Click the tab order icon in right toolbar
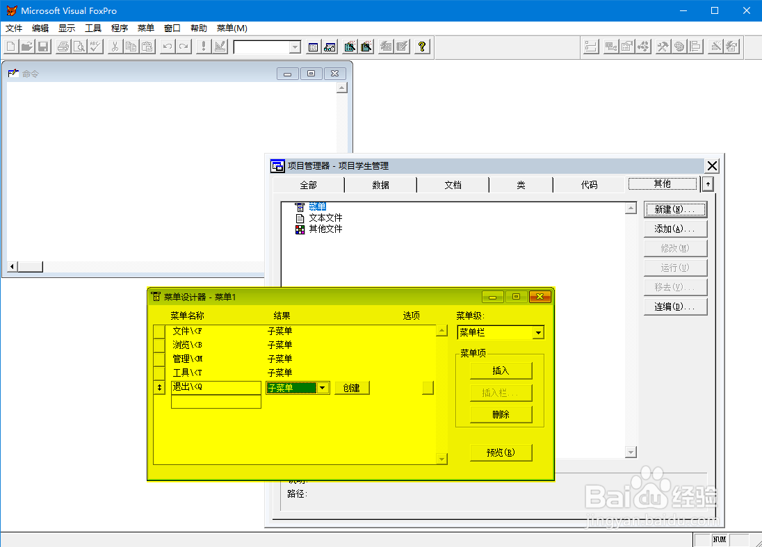Viewport: 762px width, 547px height. 591,47
